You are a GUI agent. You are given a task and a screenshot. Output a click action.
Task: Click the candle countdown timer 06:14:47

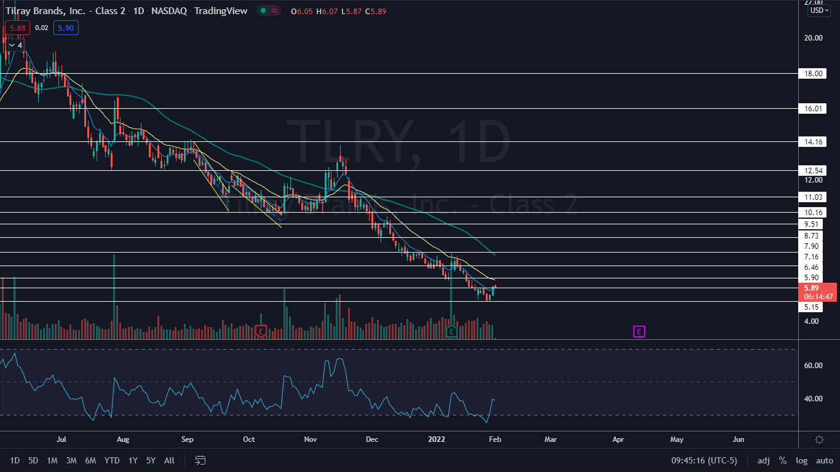coord(818,296)
